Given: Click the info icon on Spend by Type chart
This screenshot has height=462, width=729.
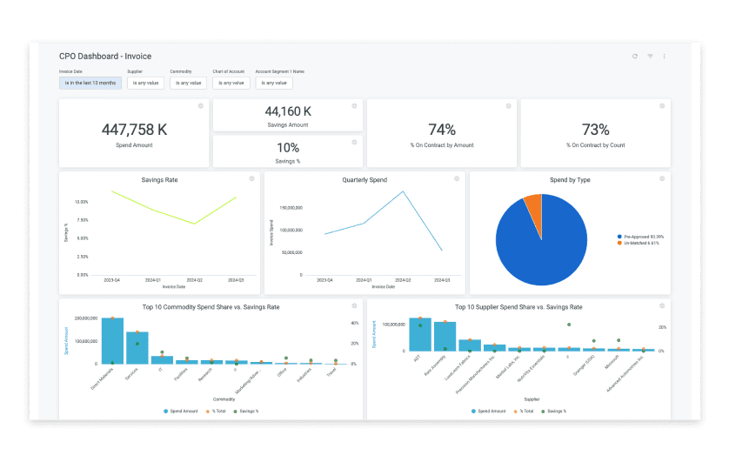Looking at the screenshot, I should [x=662, y=178].
